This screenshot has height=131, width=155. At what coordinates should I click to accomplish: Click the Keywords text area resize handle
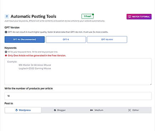(x=151, y=84)
